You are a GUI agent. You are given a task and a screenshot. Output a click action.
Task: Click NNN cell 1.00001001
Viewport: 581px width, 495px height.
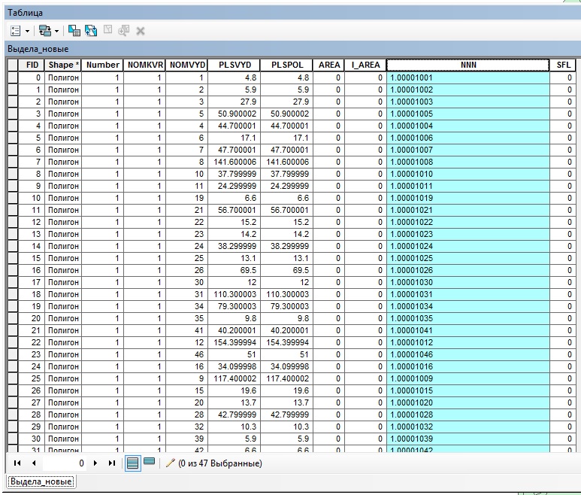pyautogui.click(x=468, y=77)
